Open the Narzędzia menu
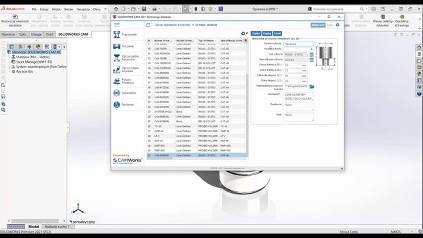423x238 pixels. (x=83, y=9)
